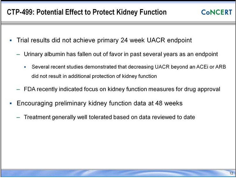Click the "Several recent studies demonstrated" line

tap(129, 67)
